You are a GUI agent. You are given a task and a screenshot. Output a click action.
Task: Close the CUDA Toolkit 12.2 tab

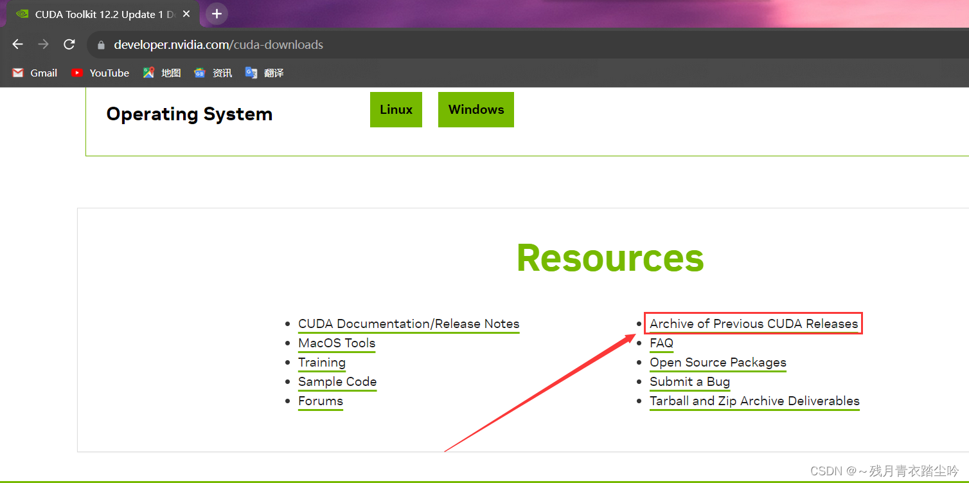click(x=186, y=14)
